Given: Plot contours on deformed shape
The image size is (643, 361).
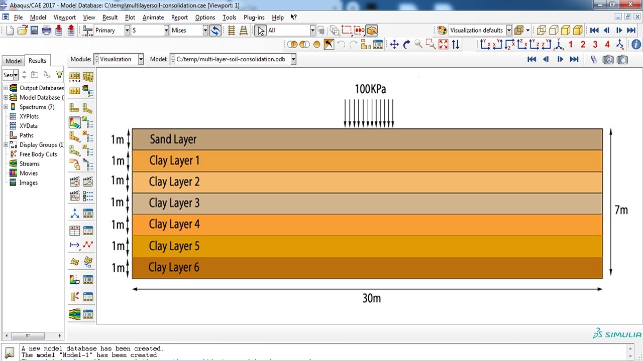Looking at the screenshot, I should pyautogui.click(x=75, y=123).
